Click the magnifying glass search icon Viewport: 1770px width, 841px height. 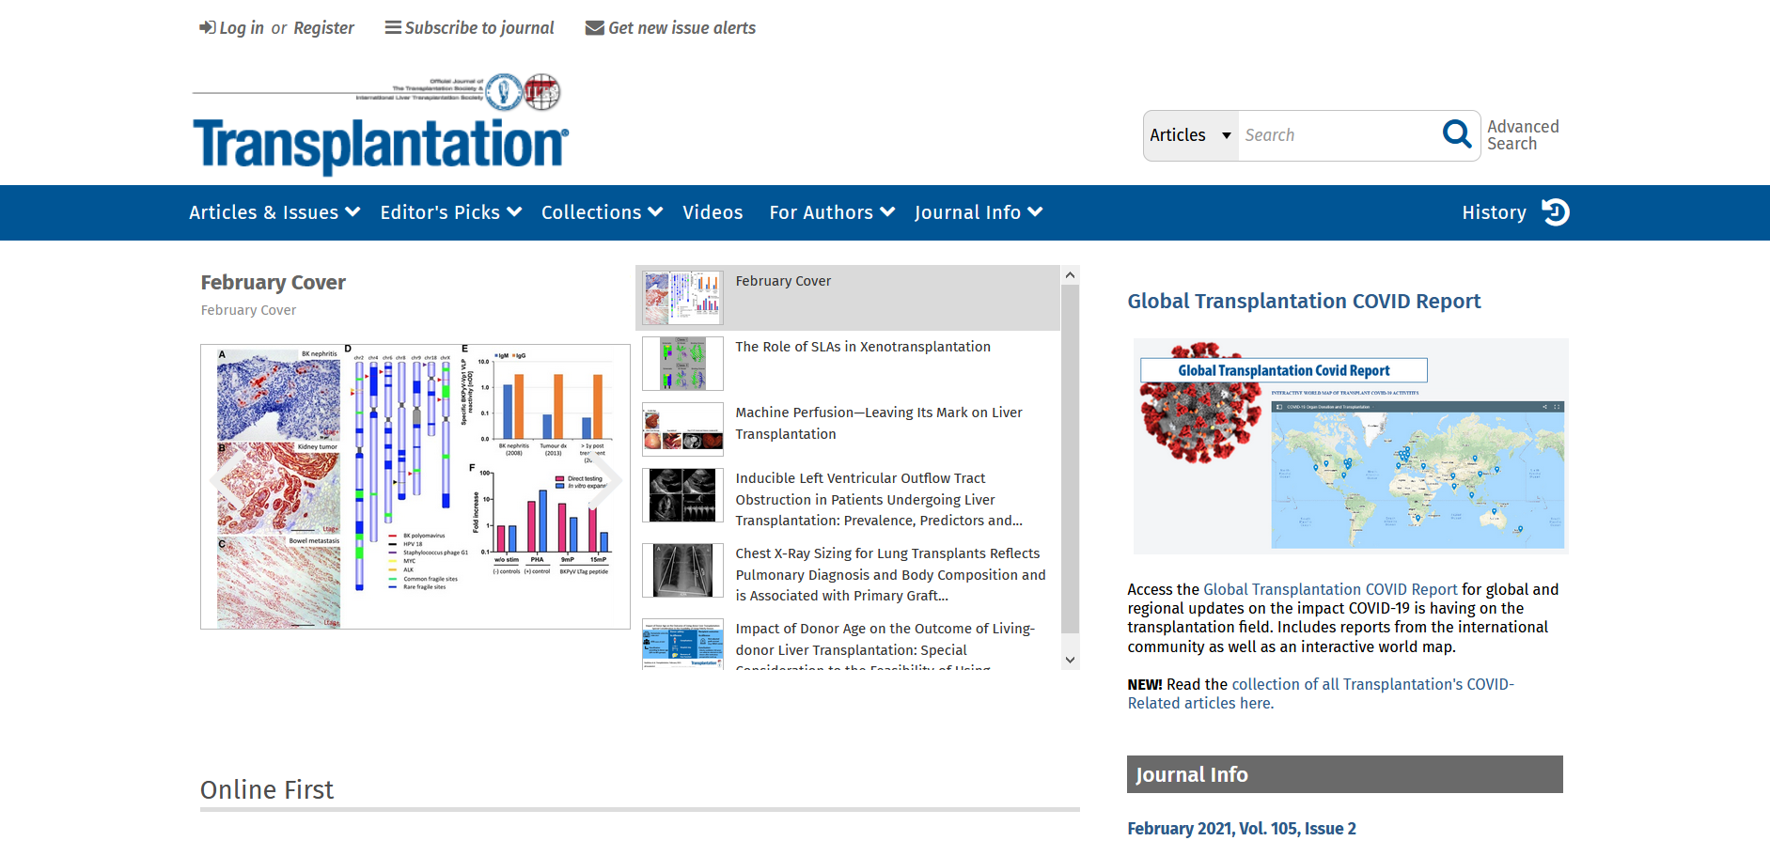pos(1456,134)
